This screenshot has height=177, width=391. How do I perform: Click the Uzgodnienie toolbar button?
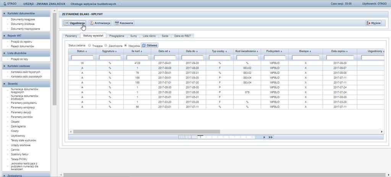click(x=74, y=23)
